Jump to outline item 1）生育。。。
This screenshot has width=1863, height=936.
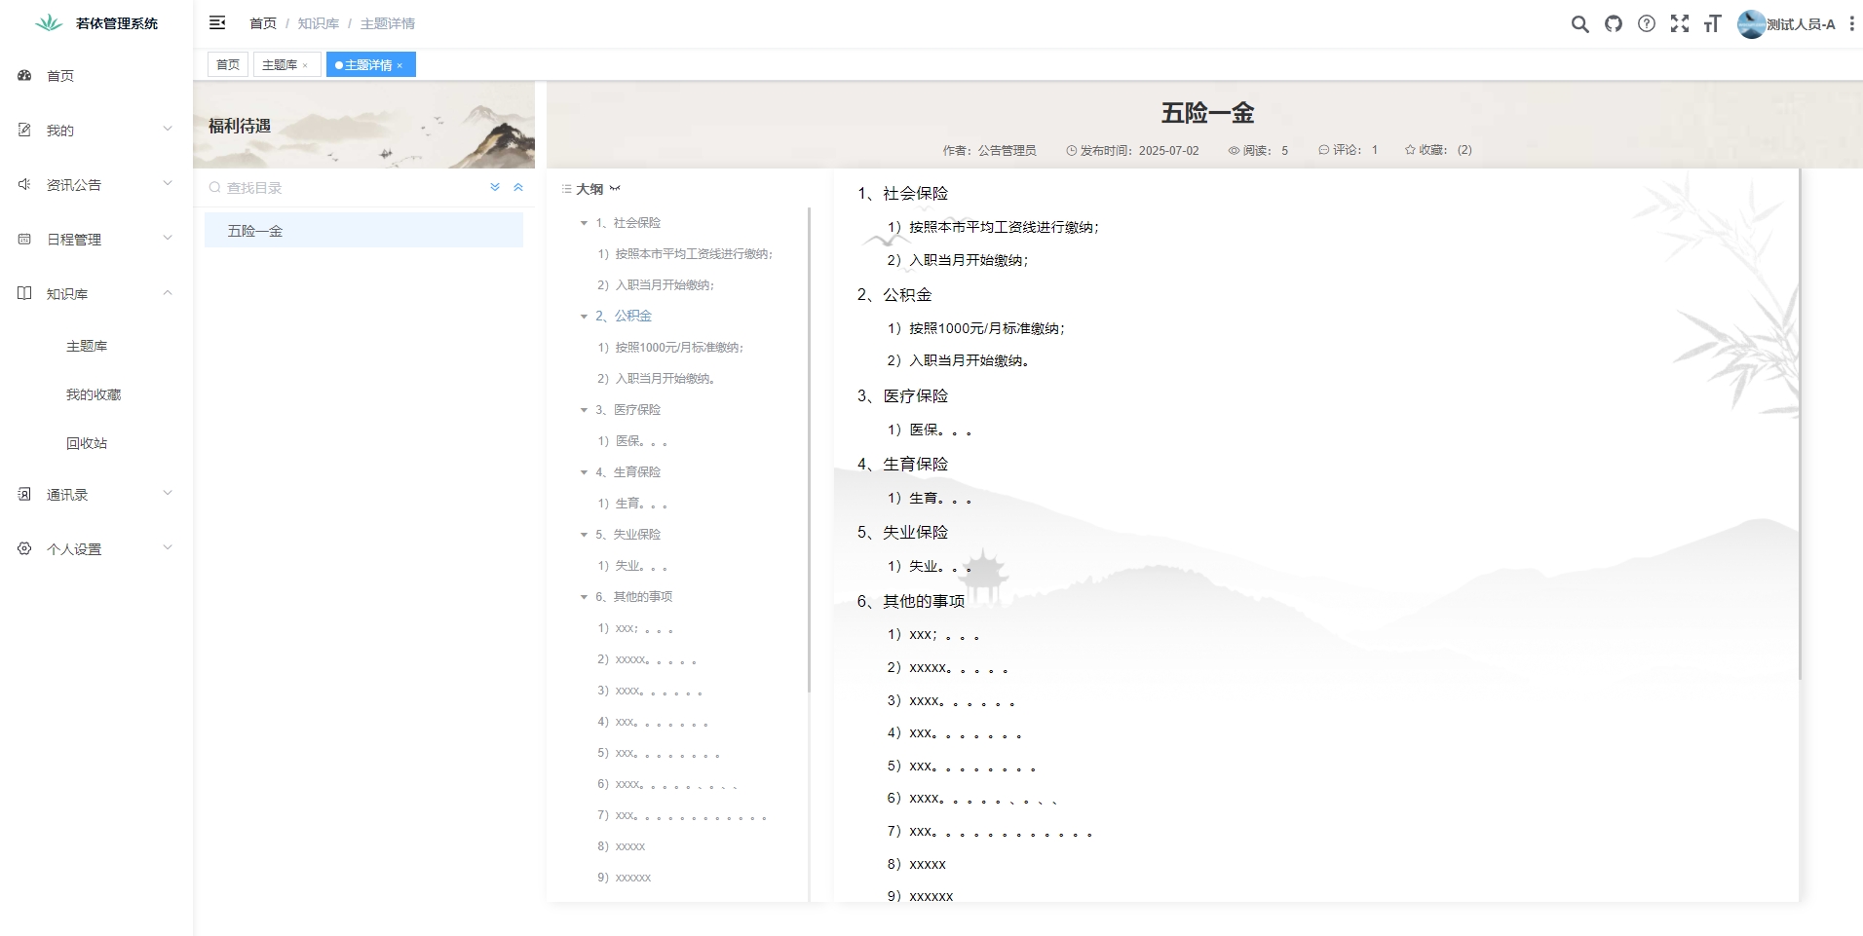(x=632, y=504)
